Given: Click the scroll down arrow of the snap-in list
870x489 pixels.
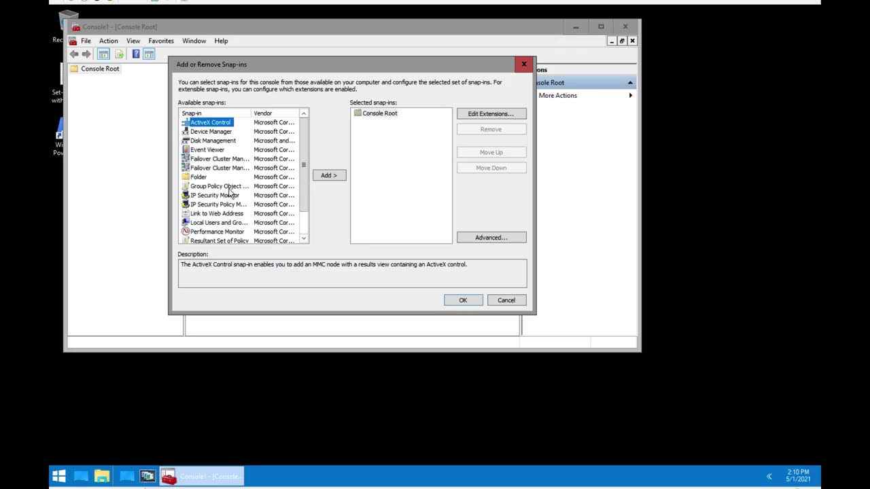Looking at the screenshot, I should pyautogui.click(x=304, y=238).
